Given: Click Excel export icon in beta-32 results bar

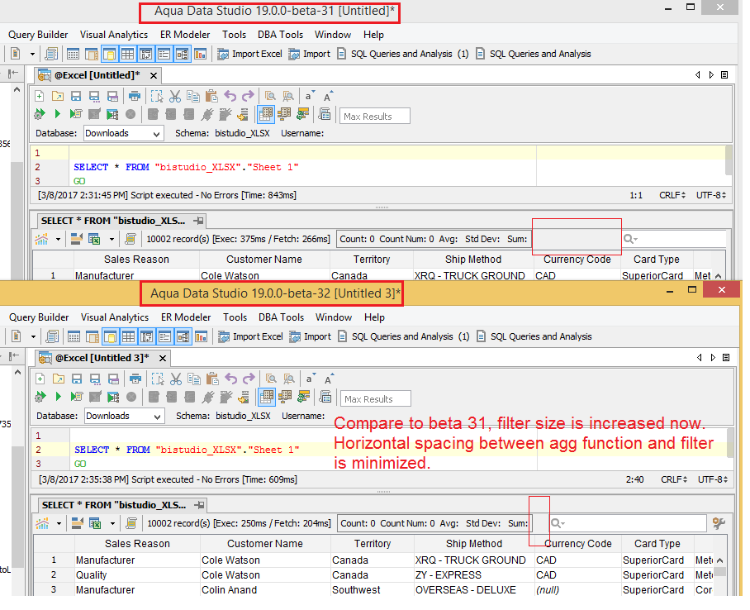Looking at the screenshot, I should tap(95, 523).
